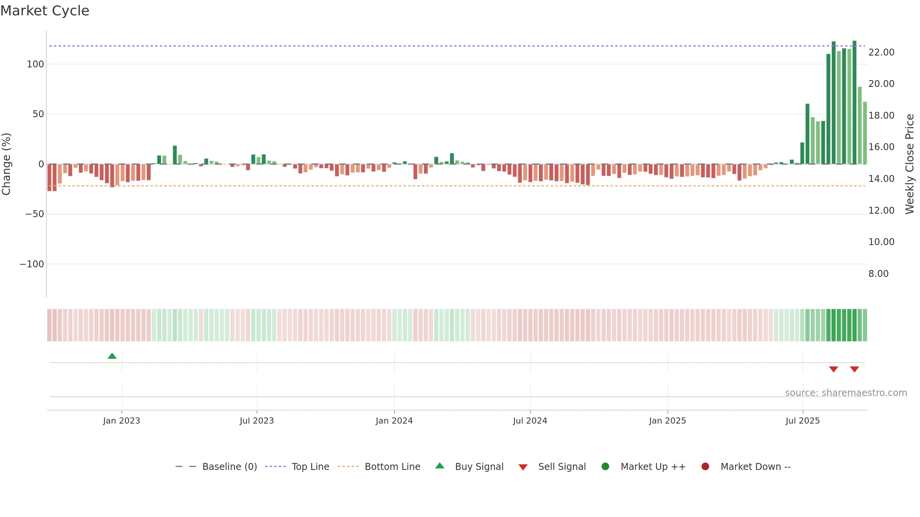920x517 pixels.
Task: Click the Jul 2023 axis label
Action: point(257,421)
